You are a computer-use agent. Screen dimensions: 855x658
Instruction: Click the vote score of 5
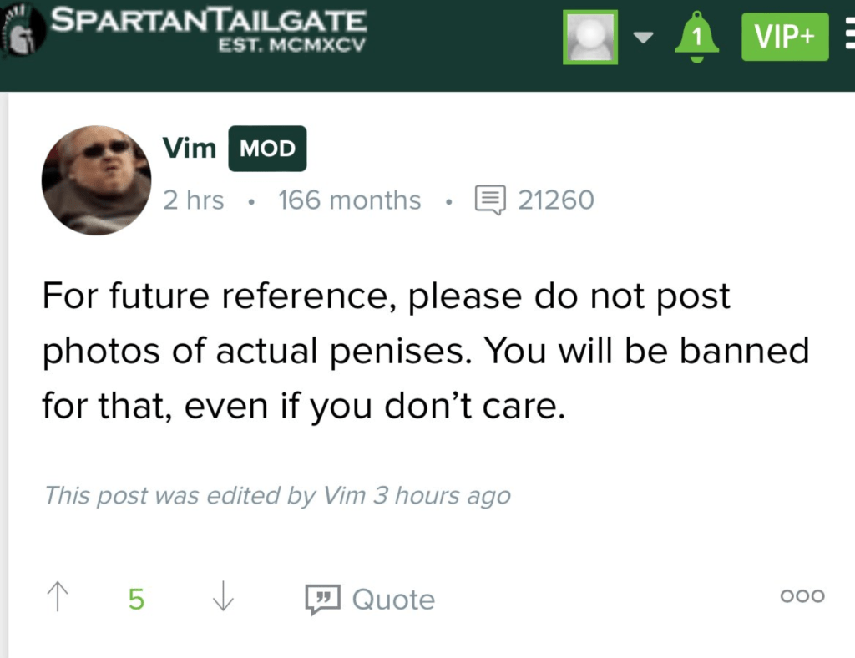(x=136, y=599)
